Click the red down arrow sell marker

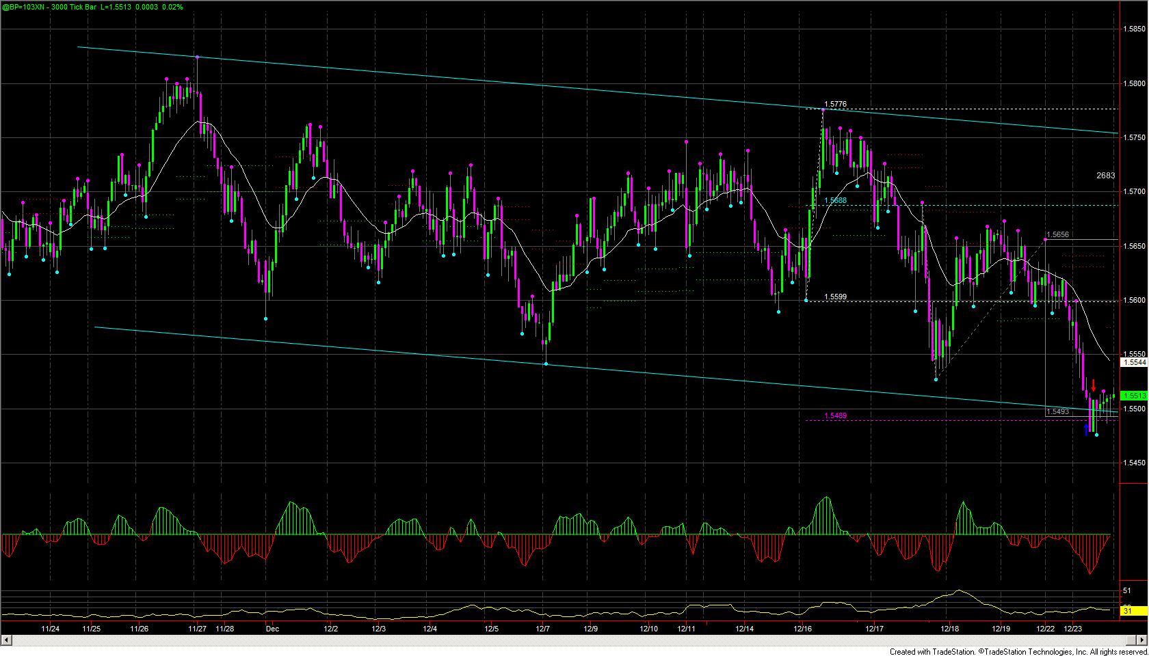point(1093,385)
